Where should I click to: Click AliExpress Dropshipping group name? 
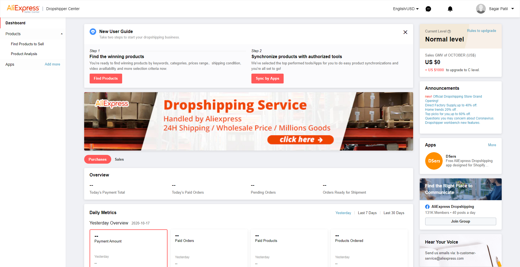click(x=453, y=207)
